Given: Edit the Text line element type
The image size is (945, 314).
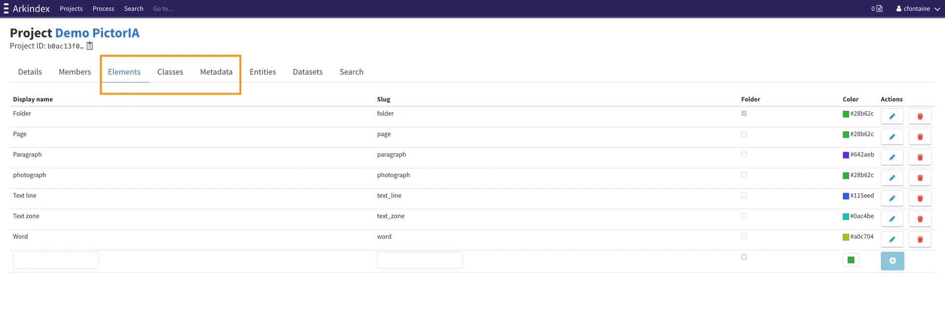Looking at the screenshot, I should 892,198.
